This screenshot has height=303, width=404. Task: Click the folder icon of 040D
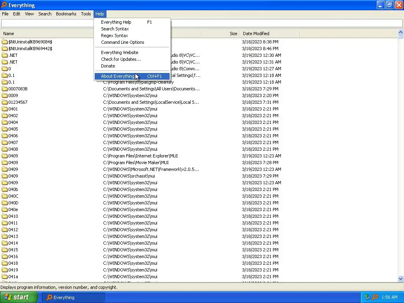(x=5, y=203)
